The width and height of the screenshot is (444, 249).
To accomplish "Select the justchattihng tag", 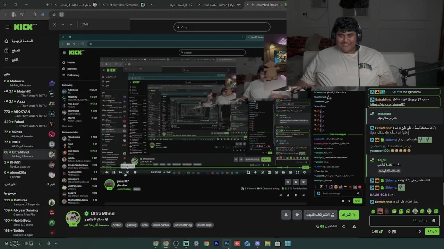I will [x=183, y=225].
